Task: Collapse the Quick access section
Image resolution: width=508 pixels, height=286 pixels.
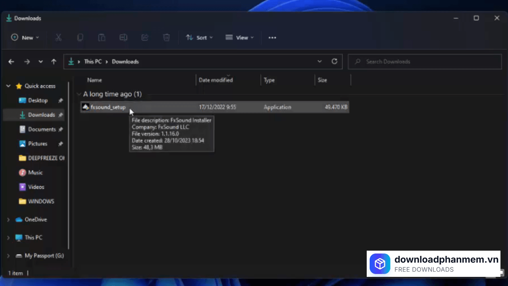Action: coord(8,86)
